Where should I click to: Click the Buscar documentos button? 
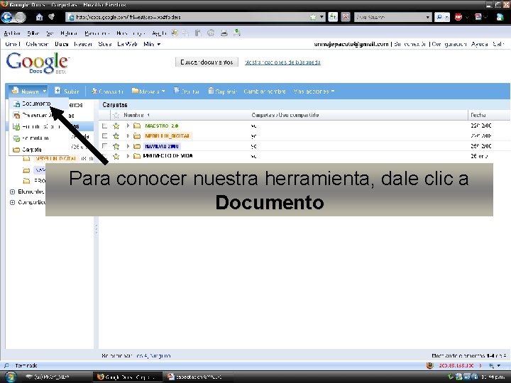(x=207, y=62)
